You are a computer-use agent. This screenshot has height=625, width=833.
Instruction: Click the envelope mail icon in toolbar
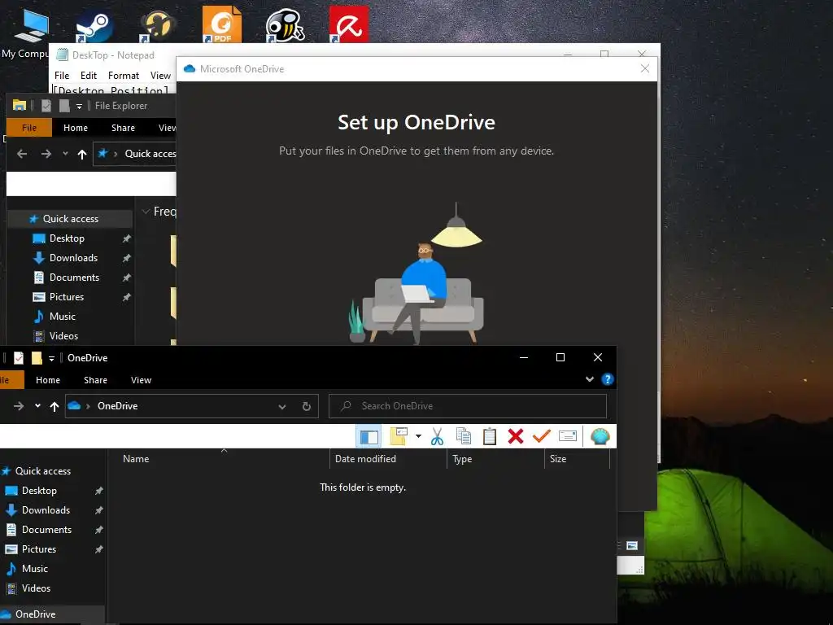(567, 436)
